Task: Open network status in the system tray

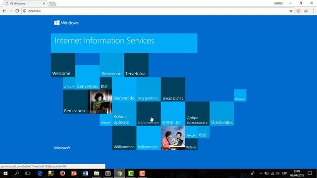Action: [x=272, y=174]
